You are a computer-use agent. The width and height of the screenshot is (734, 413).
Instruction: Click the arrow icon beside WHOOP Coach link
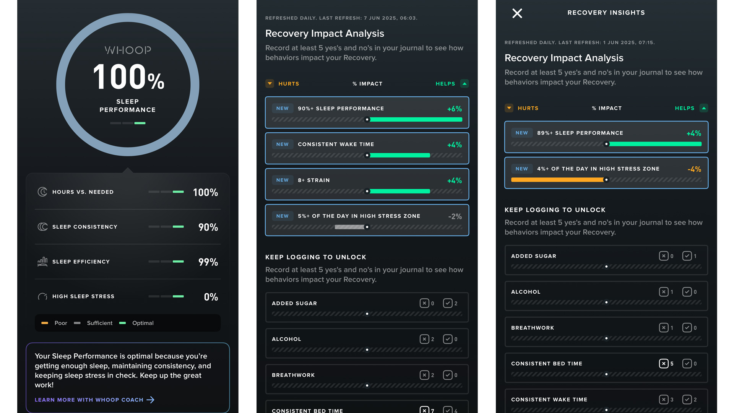(x=150, y=400)
